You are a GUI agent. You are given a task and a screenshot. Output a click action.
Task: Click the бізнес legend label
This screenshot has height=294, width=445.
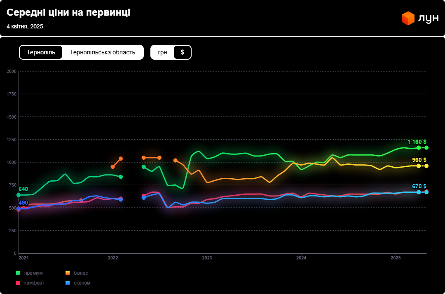coord(81,273)
